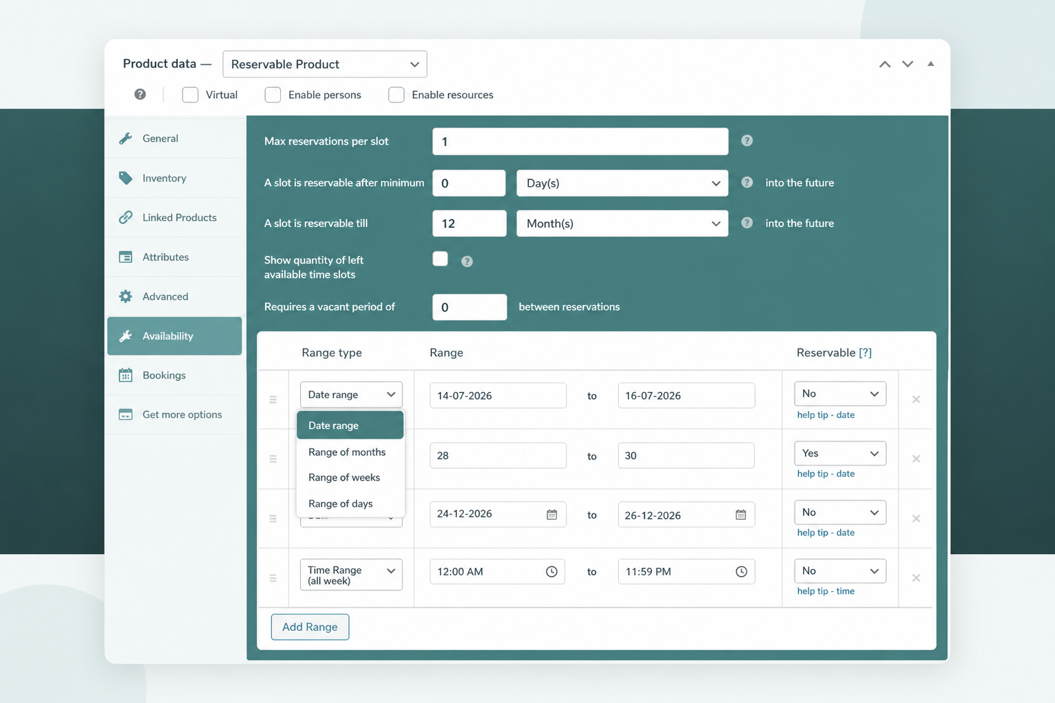Click drag handle of the 28 to 30 row
This screenshot has height=703, width=1055.
(x=273, y=459)
